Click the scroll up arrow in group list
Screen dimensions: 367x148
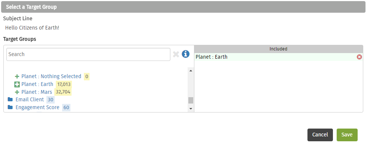pyautogui.click(x=191, y=71)
